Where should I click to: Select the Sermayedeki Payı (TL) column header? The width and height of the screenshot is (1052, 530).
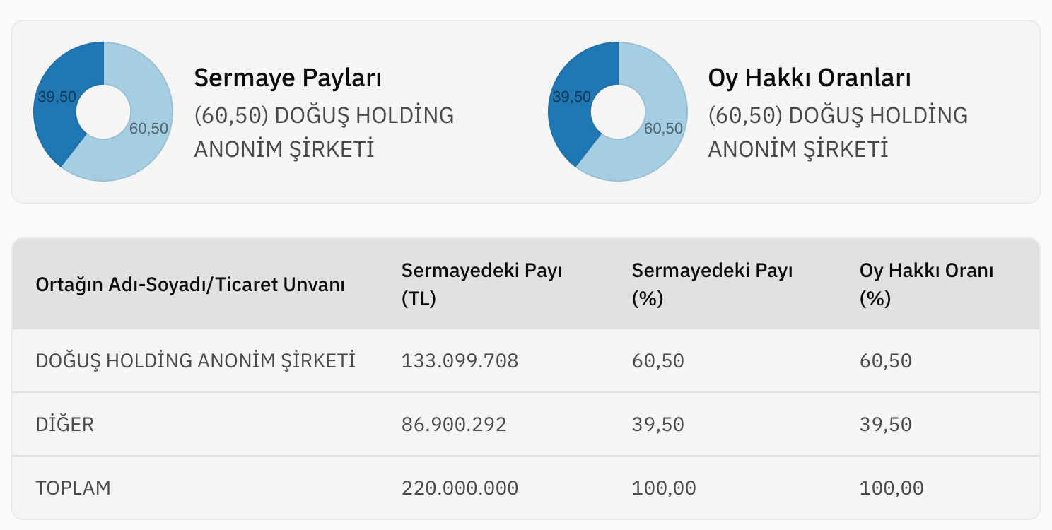(x=481, y=284)
